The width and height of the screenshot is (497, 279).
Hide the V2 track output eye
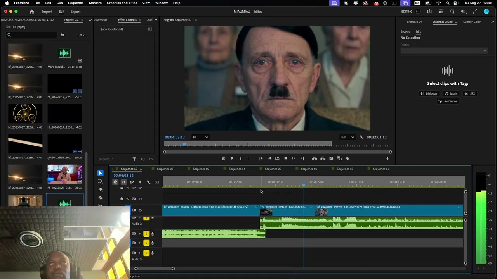[140, 199]
